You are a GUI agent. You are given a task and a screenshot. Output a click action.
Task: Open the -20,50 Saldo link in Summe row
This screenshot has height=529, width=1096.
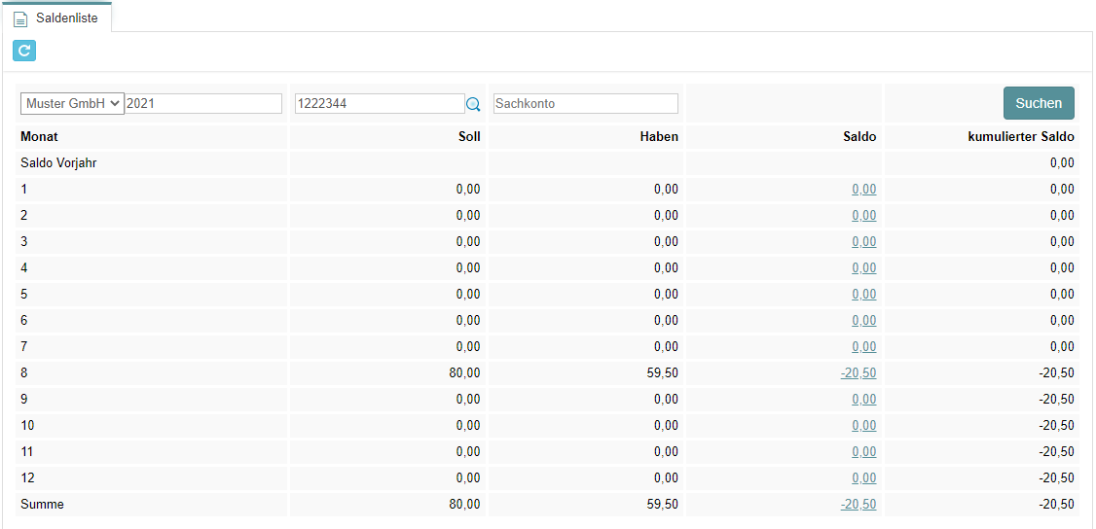[859, 505]
